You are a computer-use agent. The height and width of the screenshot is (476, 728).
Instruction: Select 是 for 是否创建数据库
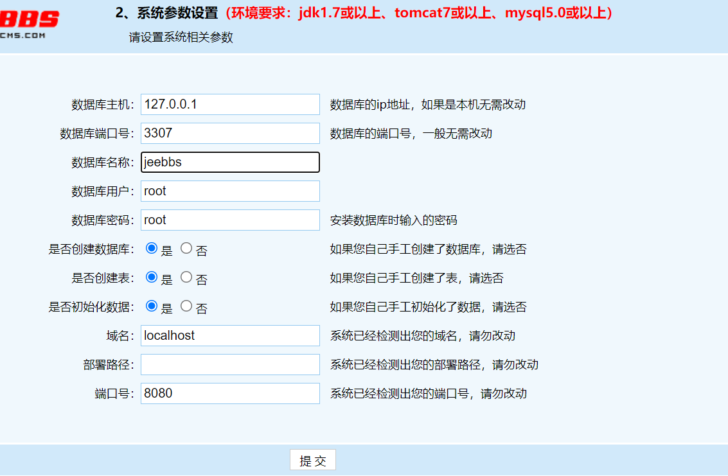click(152, 248)
